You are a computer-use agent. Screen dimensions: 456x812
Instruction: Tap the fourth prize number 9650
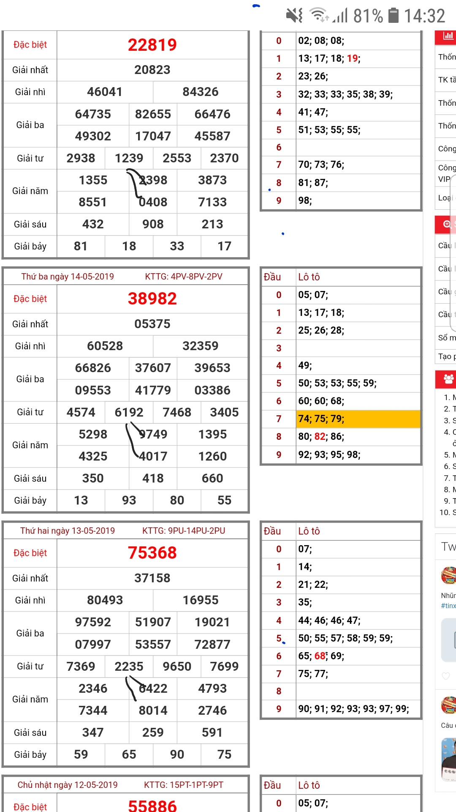click(x=177, y=667)
